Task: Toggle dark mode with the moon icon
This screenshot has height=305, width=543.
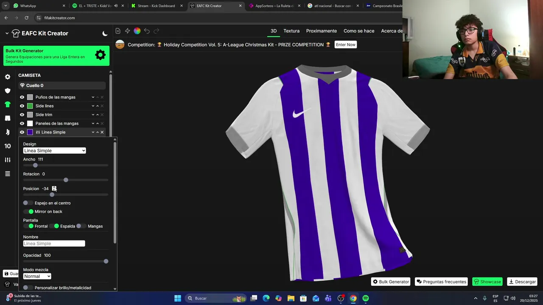Action: [x=105, y=33]
